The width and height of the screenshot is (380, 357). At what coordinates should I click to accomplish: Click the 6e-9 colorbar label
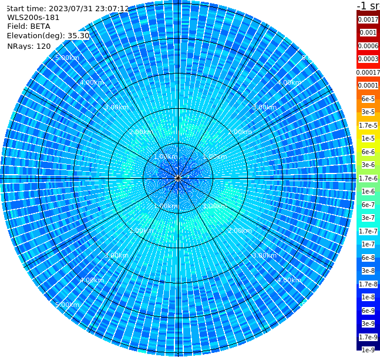[368, 311]
